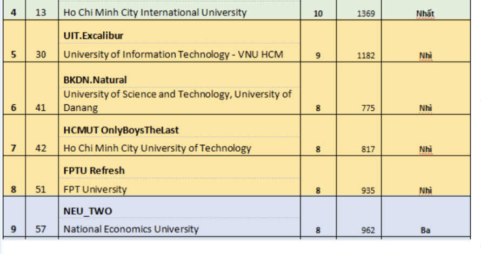Image resolution: width=481 pixels, height=254 pixels.
Task: Click rank 5 cell
Action: [14, 55]
